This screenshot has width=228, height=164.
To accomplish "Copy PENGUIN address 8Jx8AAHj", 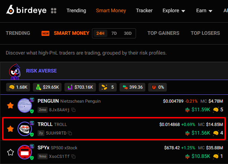I will point(73,110).
